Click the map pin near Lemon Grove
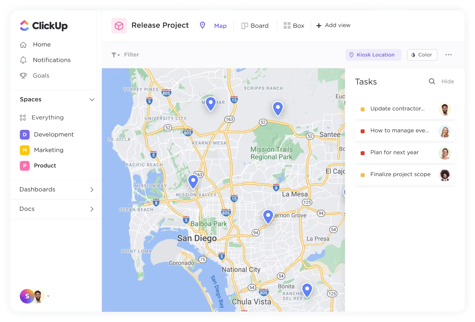 coord(268,216)
